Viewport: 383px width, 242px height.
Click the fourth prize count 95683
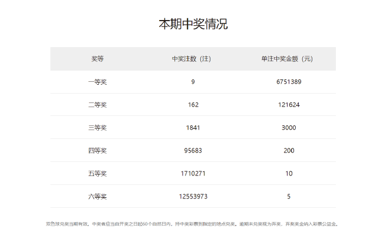click(193, 151)
